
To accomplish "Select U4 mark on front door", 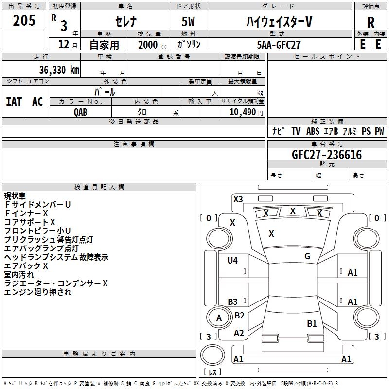I will (232, 261).
